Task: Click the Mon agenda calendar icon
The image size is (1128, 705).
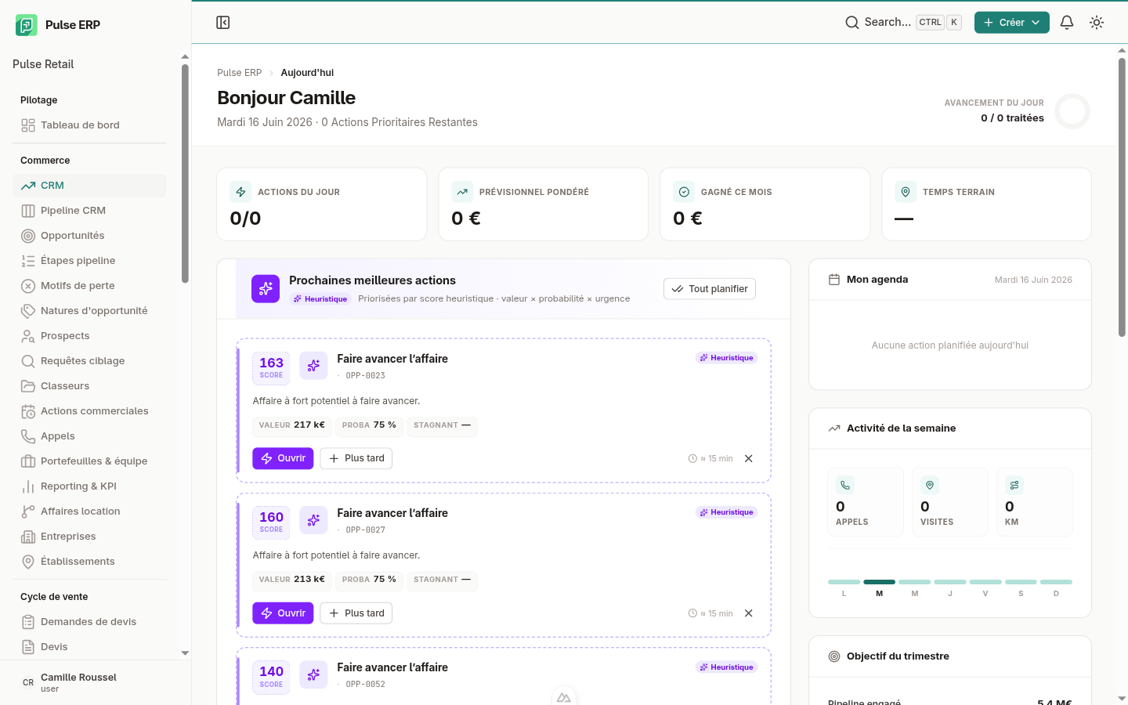Action: (834, 280)
